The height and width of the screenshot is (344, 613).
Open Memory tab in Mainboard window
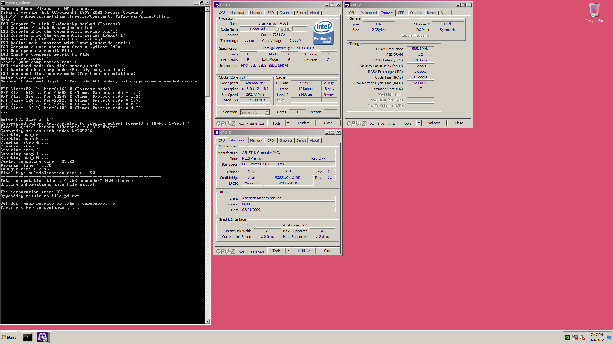click(256, 140)
